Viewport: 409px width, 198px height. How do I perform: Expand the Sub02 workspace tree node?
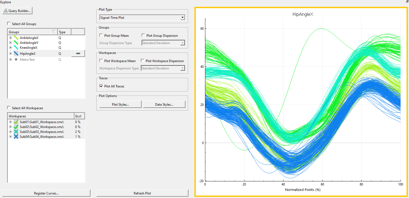point(11,127)
